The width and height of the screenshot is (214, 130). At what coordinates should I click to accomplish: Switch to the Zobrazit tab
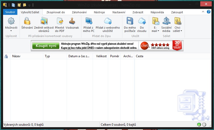[138, 12]
